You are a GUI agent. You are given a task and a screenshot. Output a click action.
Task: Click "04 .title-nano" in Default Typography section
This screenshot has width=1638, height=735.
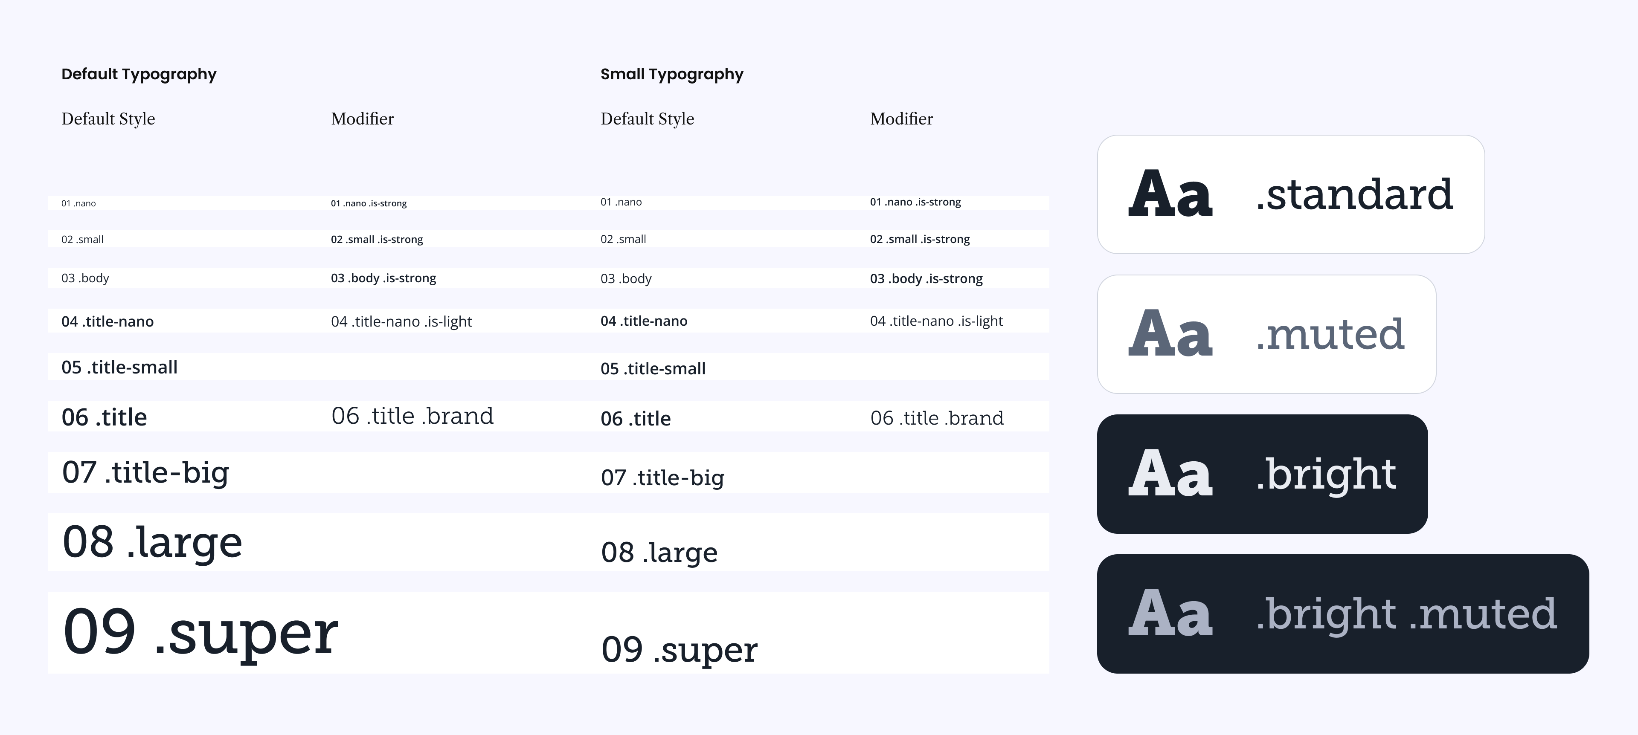[x=107, y=321]
